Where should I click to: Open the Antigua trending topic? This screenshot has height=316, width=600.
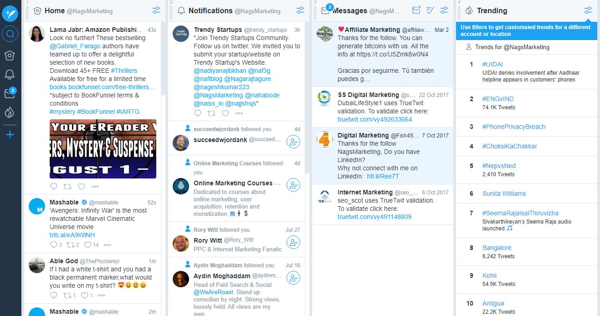click(493, 303)
